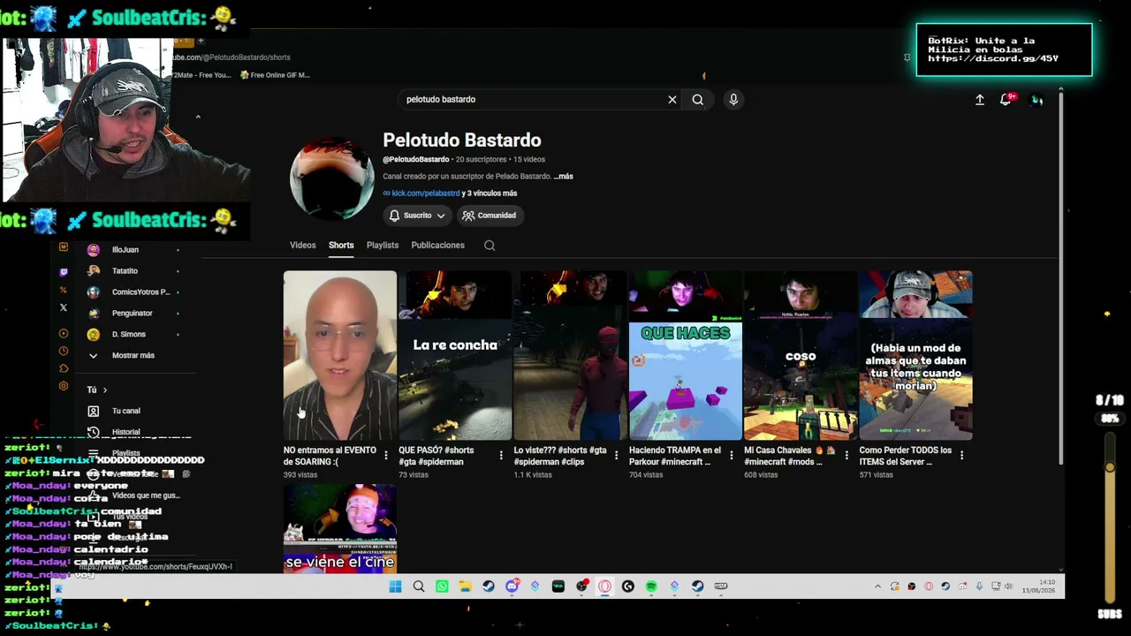Go to the Publicaciones tab
Viewport: 1131px width, 636px height.
[x=437, y=246]
